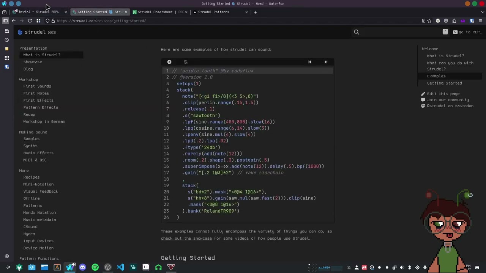Open Spotify from the taskbar
486x273 pixels.
95,267
